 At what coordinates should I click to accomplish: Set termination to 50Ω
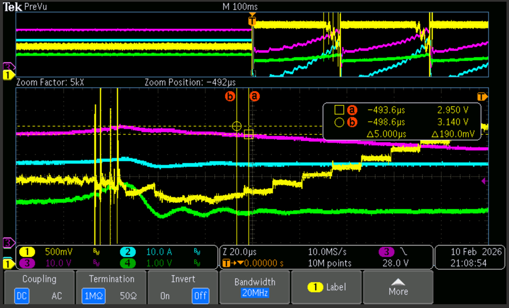coord(128,296)
